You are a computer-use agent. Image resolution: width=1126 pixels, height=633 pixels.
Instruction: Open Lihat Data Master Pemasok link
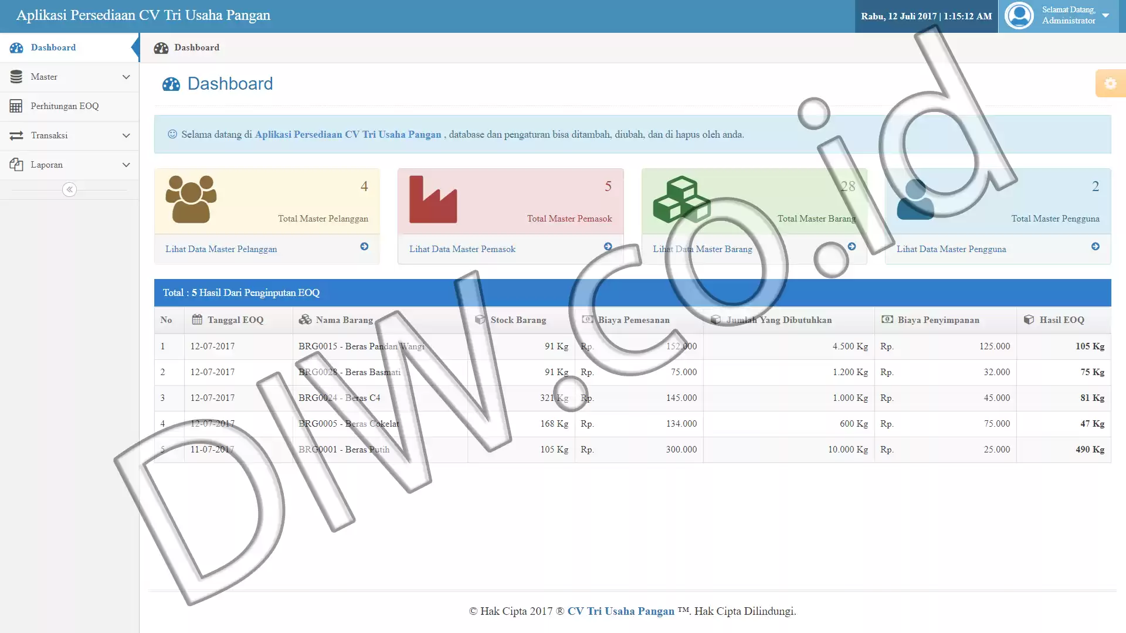pos(462,249)
